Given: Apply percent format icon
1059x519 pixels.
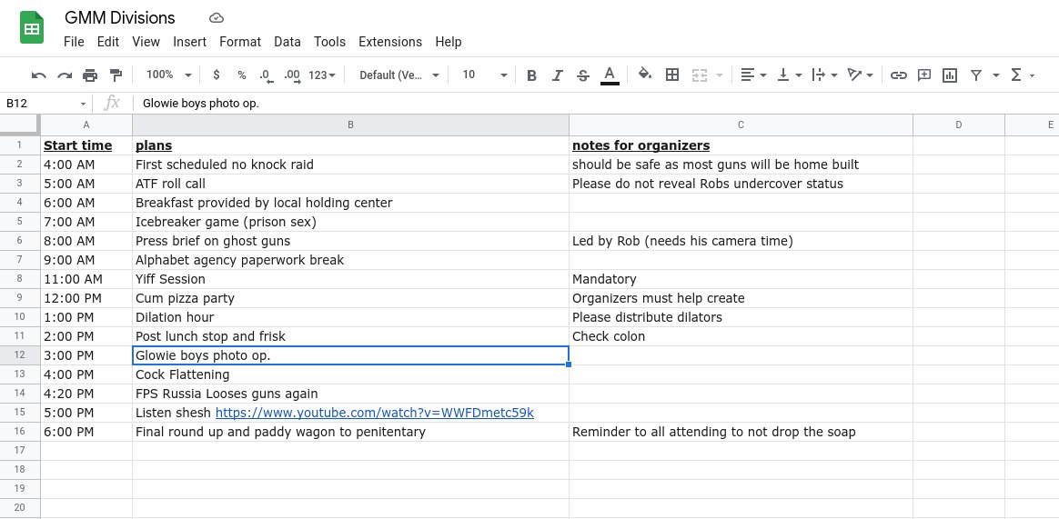Looking at the screenshot, I should tap(242, 75).
